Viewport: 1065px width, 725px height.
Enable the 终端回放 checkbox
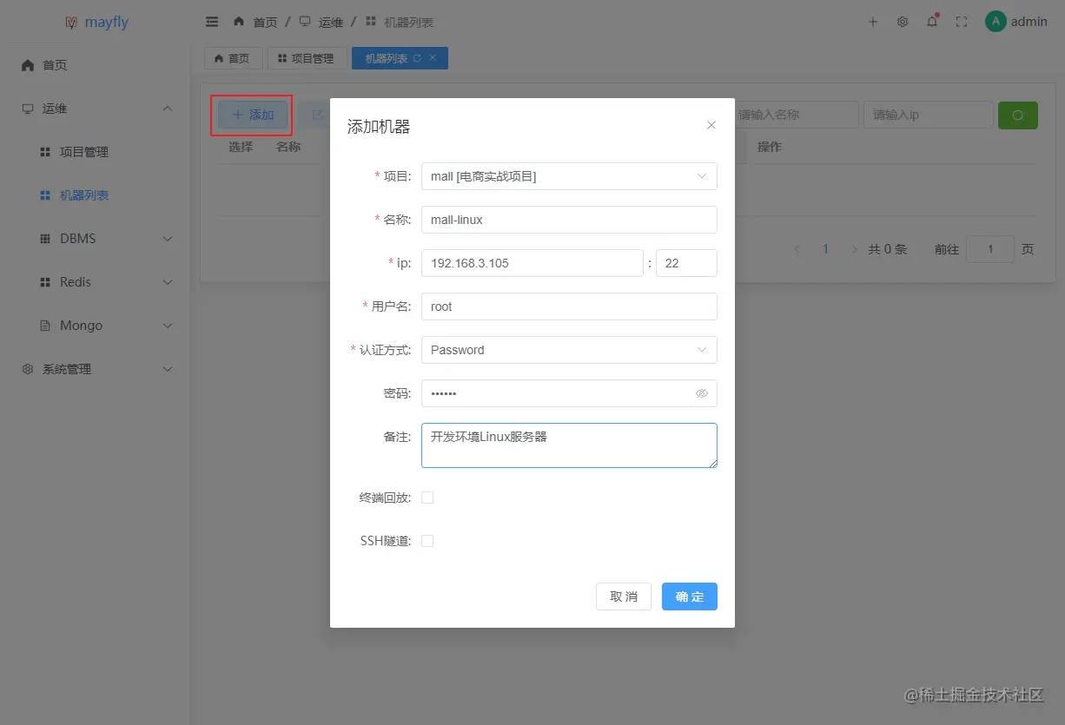pyautogui.click(x=427, y=498)
